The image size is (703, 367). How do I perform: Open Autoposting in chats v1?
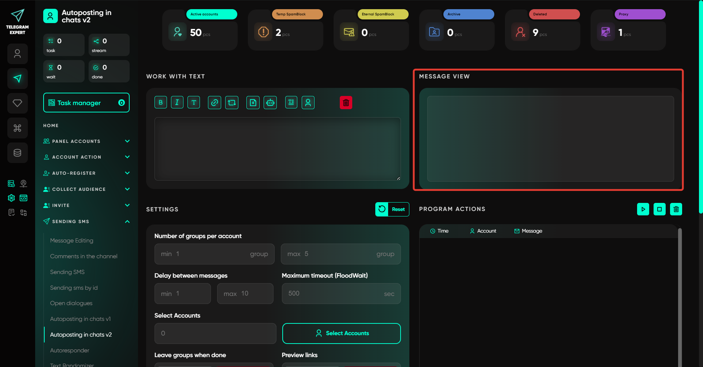(80, 319)
